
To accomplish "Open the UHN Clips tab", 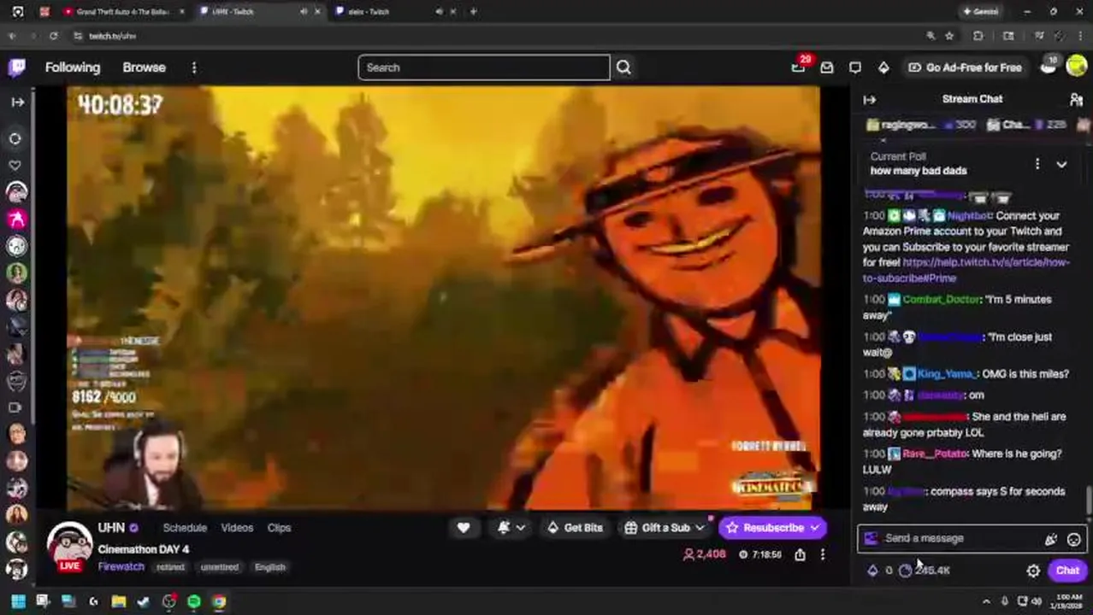I will tap(279, 528).
